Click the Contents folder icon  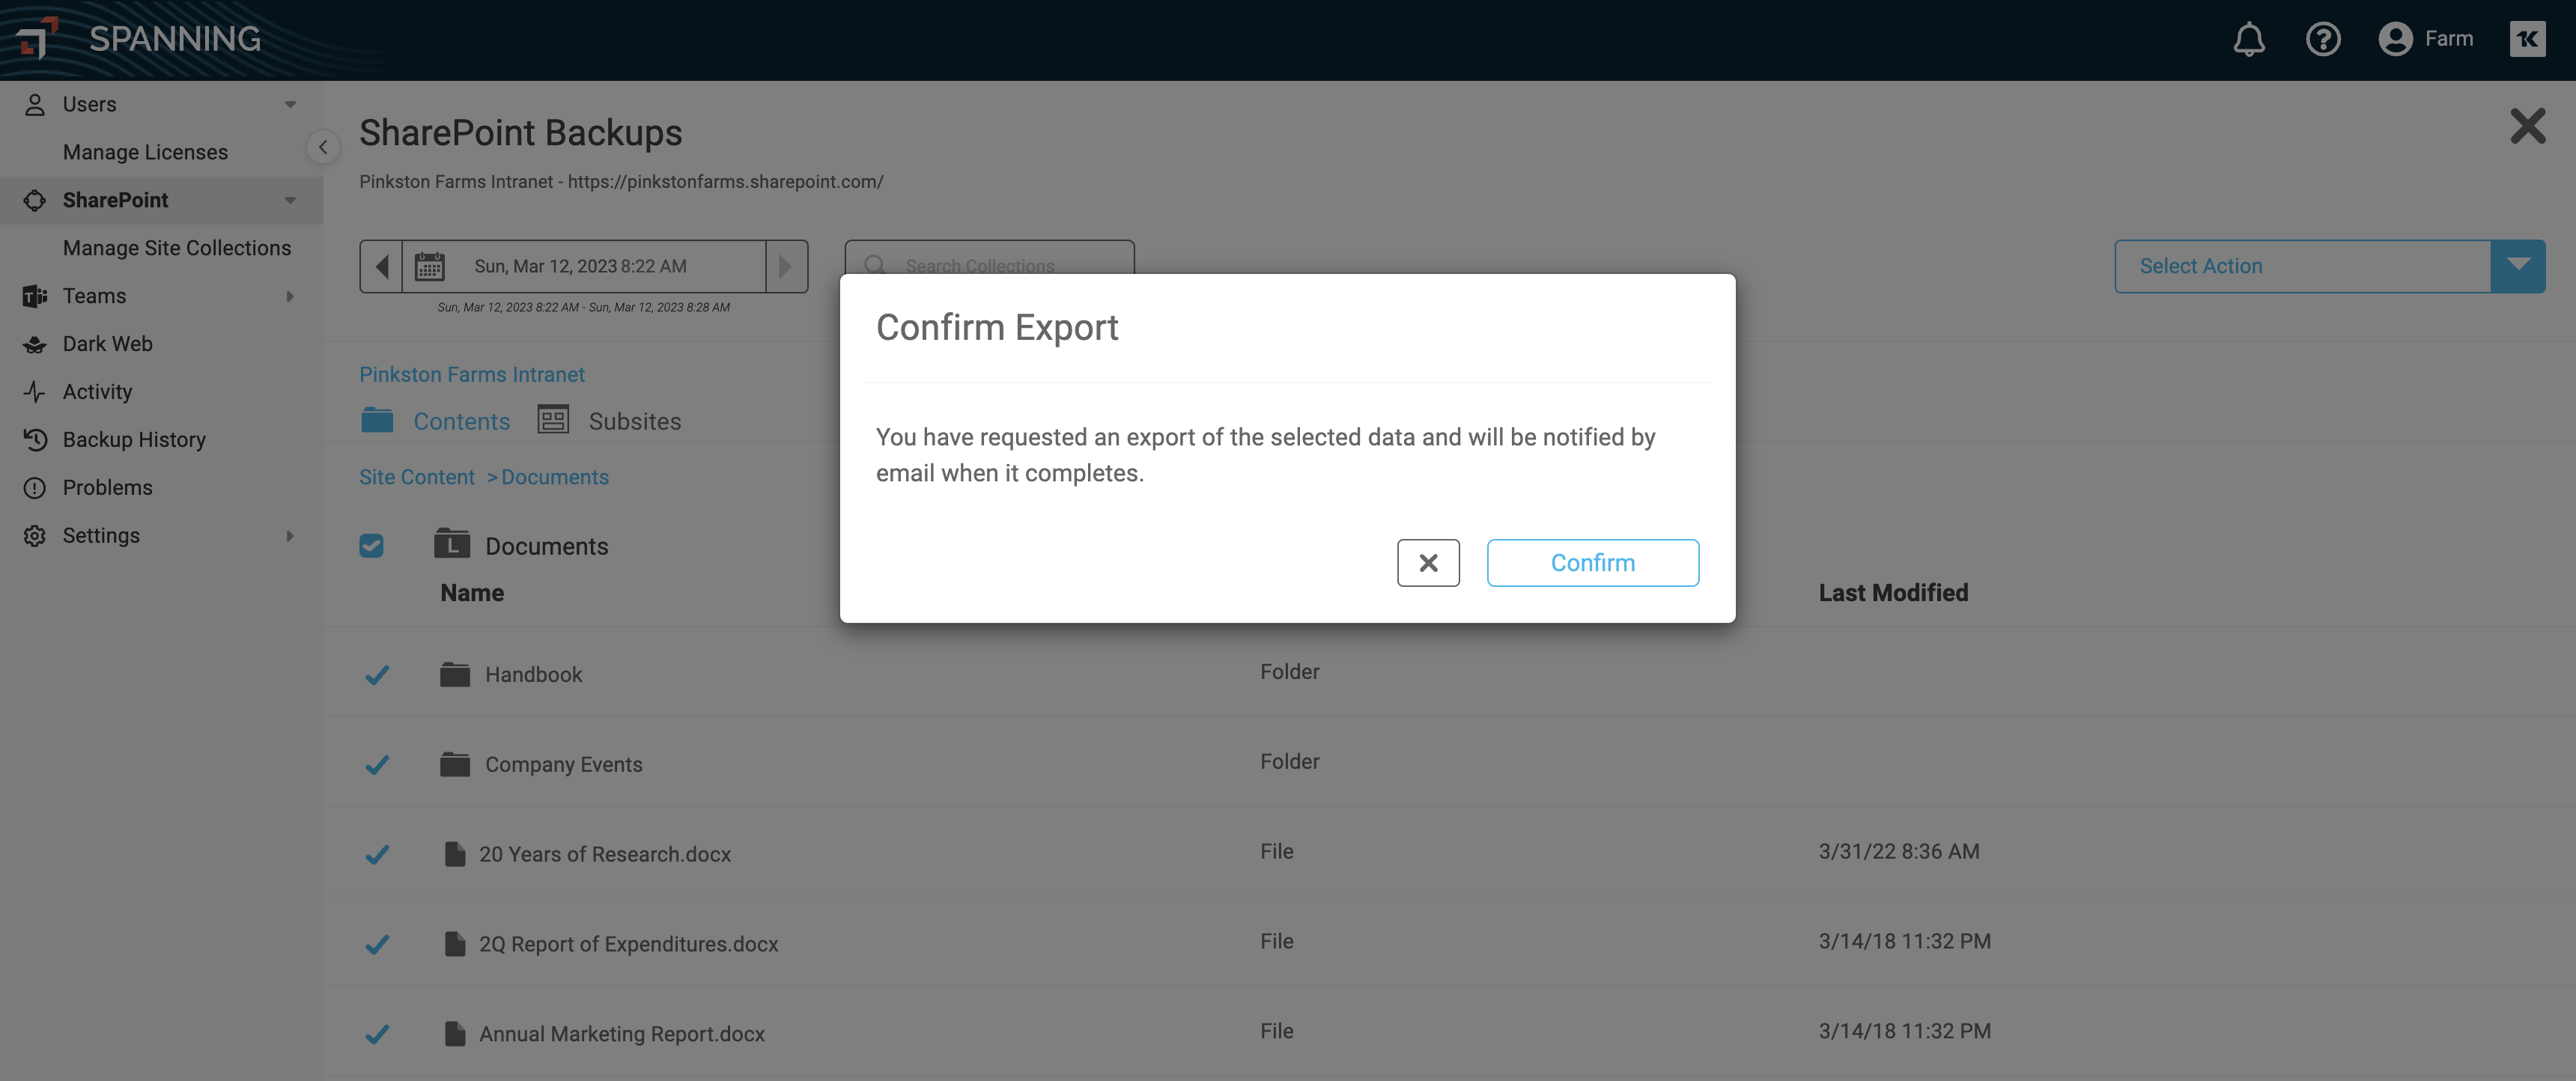coord(377,420)
